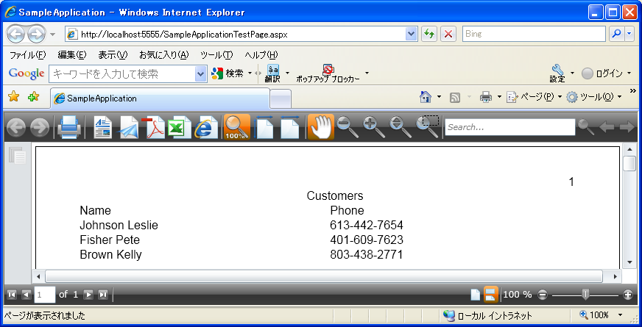Expand the ページ(P) dropdown menu
642x327 pixels.
560,97
